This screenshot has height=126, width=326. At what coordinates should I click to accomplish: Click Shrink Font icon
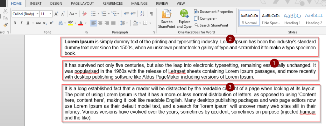coord(63,14)
